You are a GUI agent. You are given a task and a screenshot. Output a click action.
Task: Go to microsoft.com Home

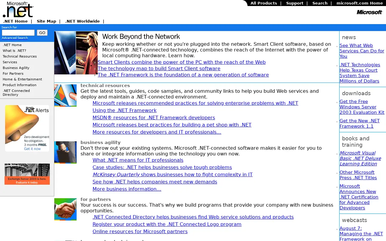[x=359, y=3]
